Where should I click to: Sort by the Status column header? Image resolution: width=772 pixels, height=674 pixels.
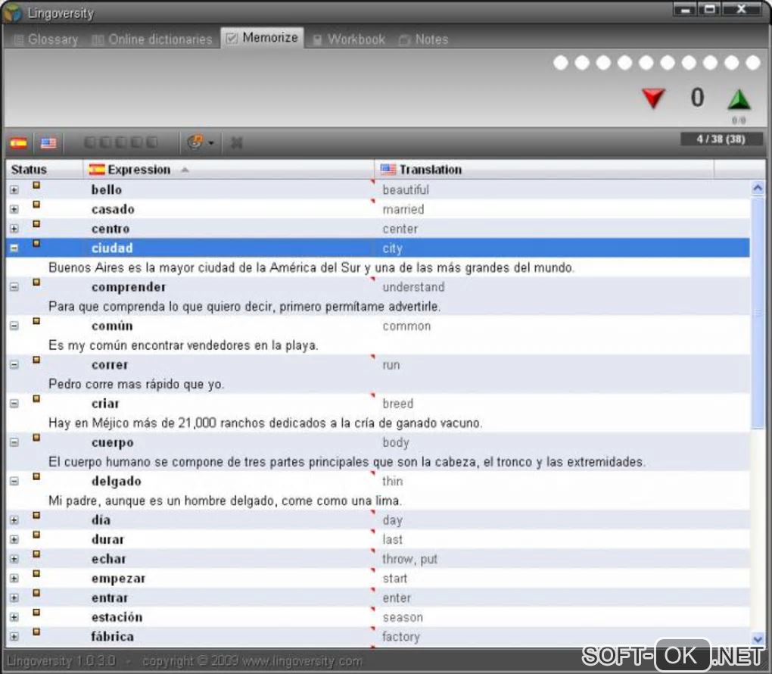coord(45,170)
